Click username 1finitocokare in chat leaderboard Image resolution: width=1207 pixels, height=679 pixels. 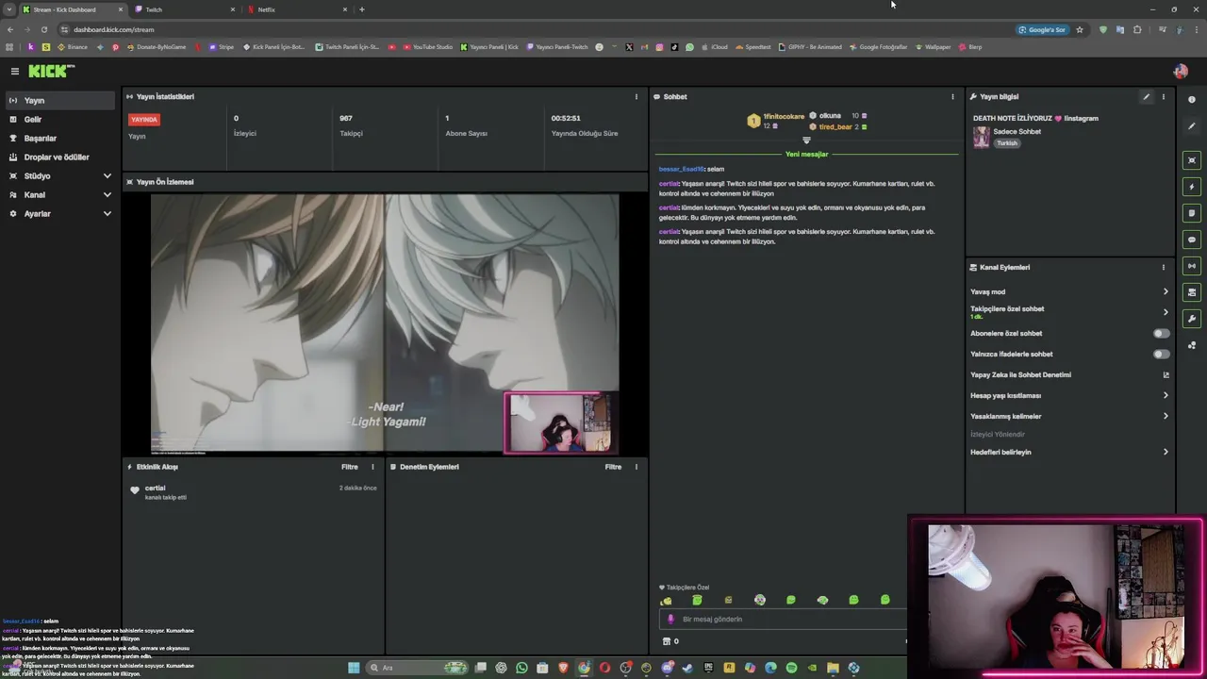[x=784, y=116]
